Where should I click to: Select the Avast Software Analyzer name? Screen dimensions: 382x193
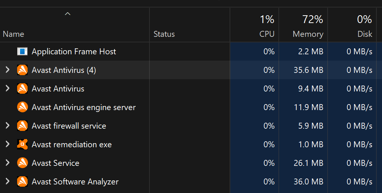[75, 182]
